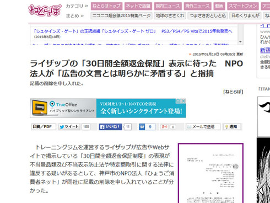Click the (2015年6月18日) date text

coord(47,37)
